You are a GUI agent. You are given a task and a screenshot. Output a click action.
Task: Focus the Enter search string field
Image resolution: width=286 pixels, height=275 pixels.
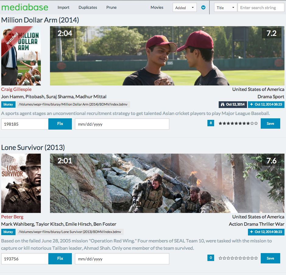coord(261,8)
